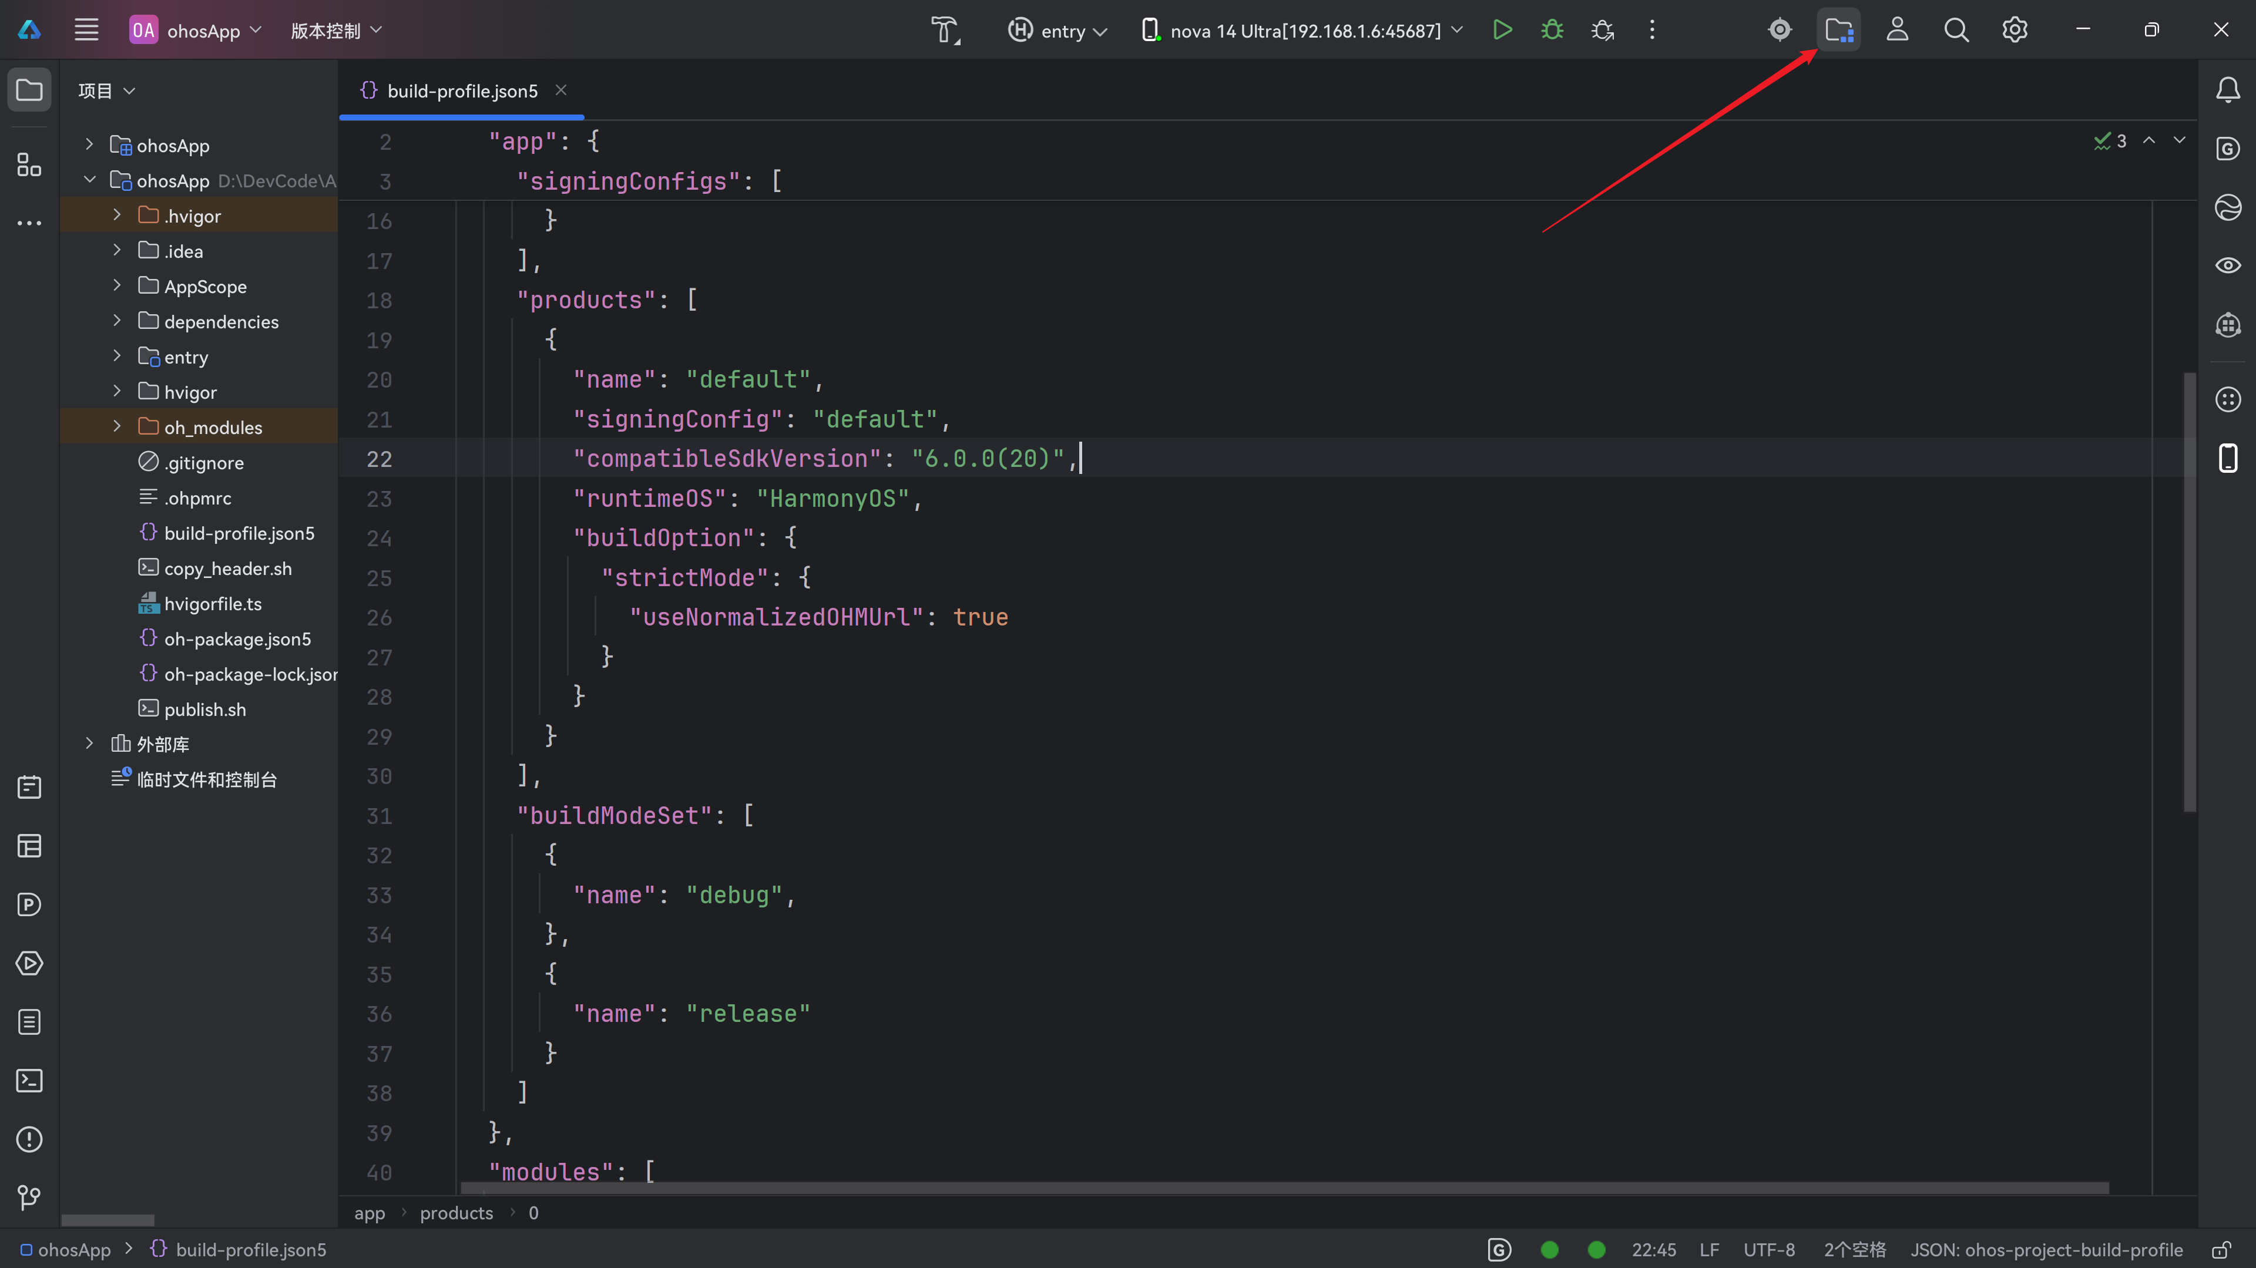Open the device file browser icon
Screen dimensions: 2256x1268
tap(1838, 31)
